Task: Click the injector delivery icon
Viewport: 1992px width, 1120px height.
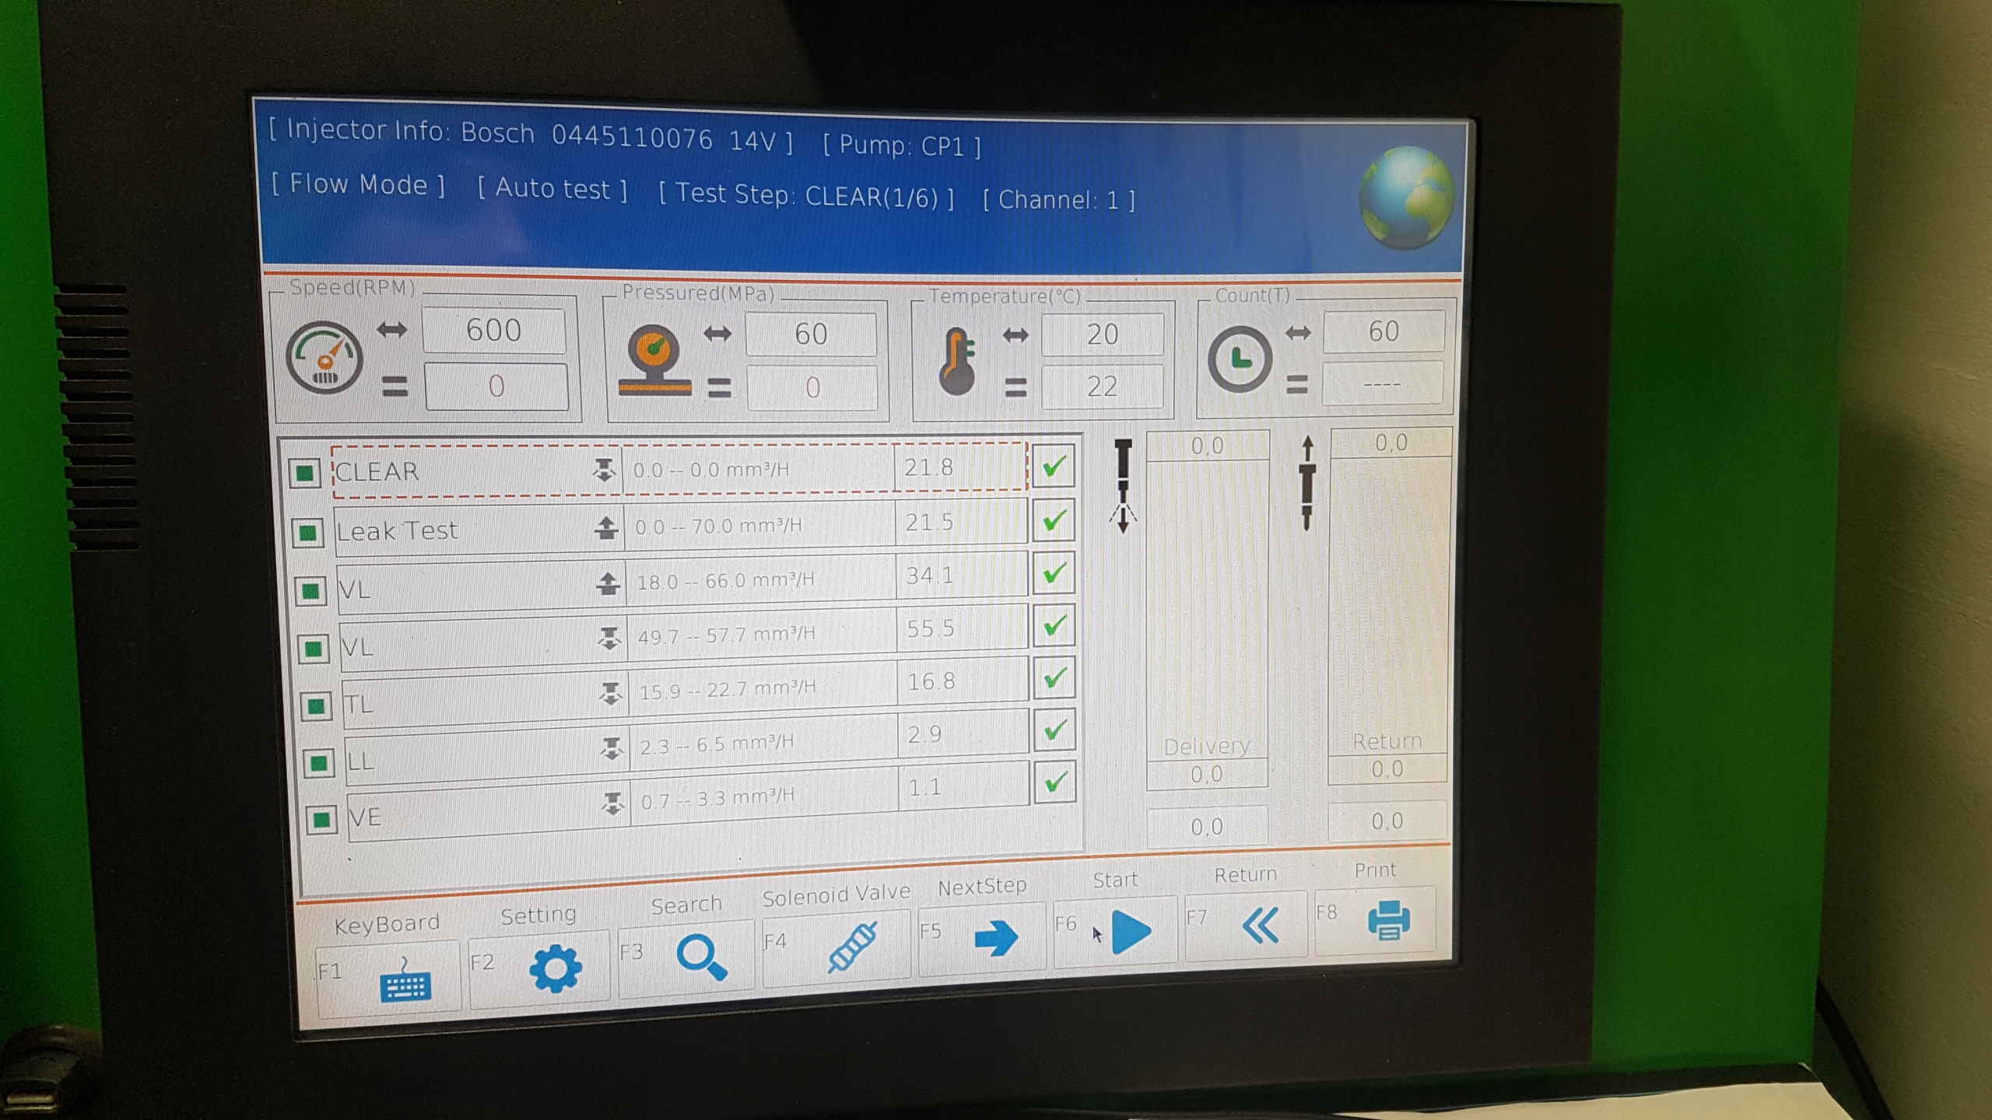Action: 1123,487
